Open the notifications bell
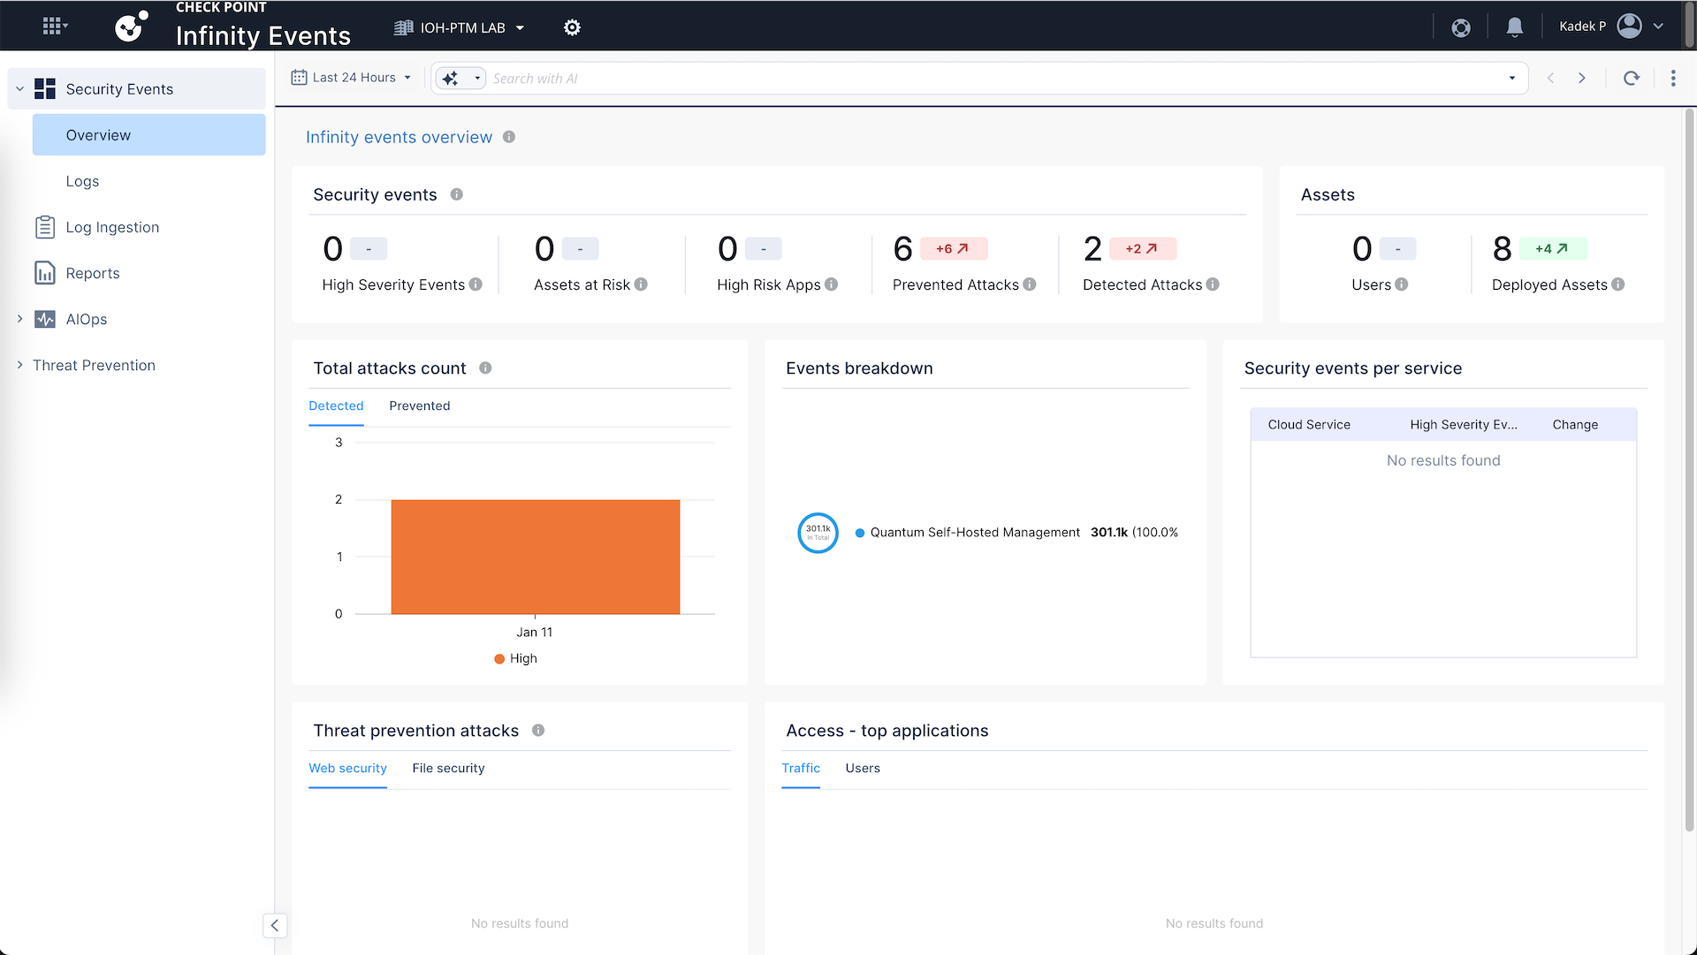 1514,27
